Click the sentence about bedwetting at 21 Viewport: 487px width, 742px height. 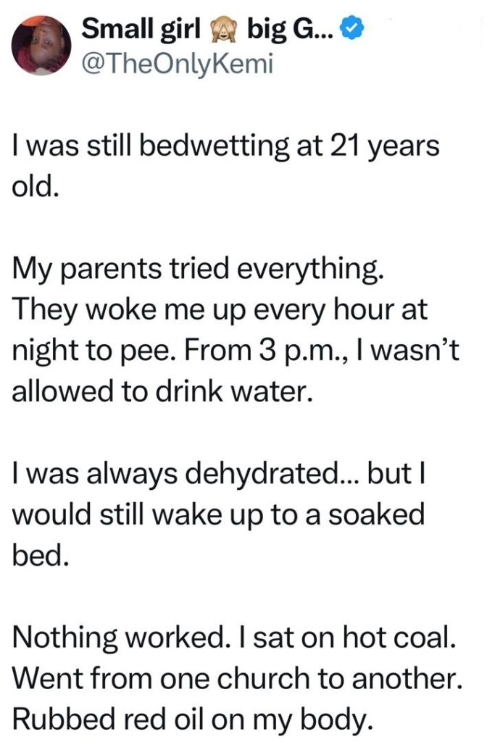click(226, 146)
